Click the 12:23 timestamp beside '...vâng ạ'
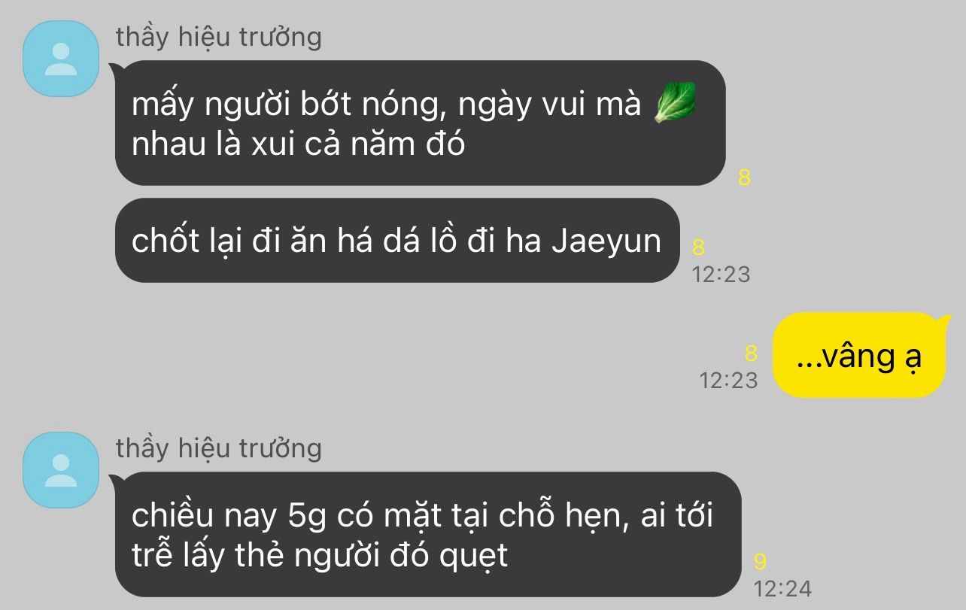966x610 pixels. (728, 381)
